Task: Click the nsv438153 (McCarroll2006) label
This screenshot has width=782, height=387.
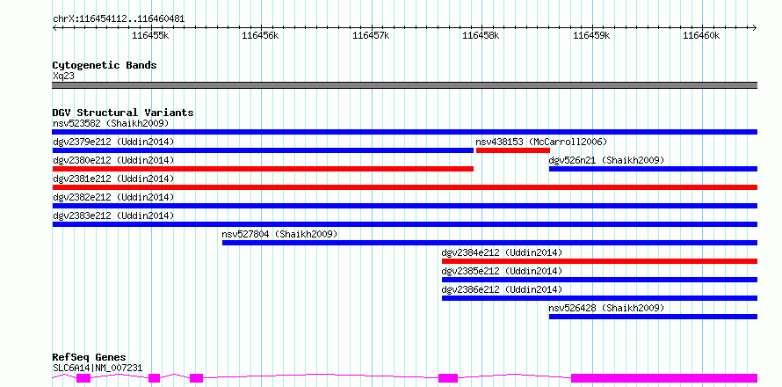Action: pos(541,142)
